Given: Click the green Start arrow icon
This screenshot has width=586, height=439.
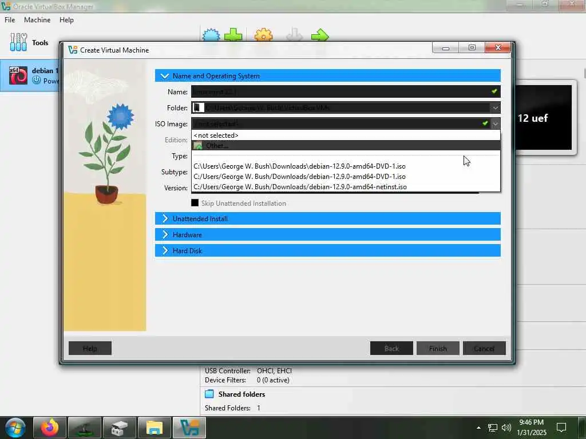Looking at the screenshot, I should (x=320, y=36).
